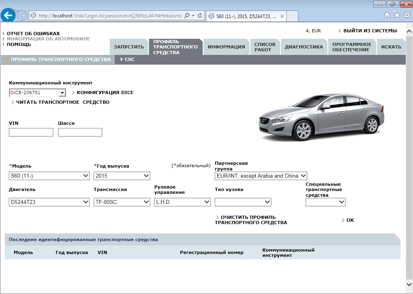Viewport: 413px width, 294px height.
Task: Open the СПИСОК РАБОТ tab
Action: coord(265,47)
